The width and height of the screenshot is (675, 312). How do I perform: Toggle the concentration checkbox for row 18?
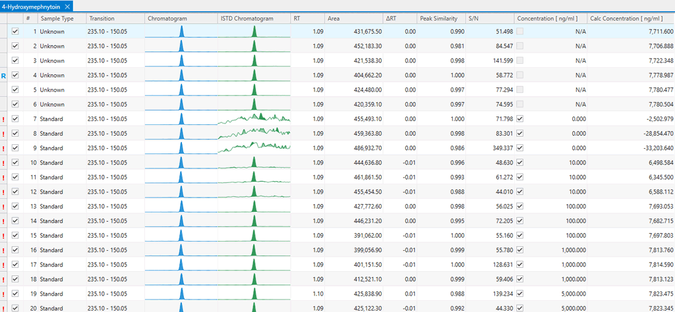(x=520, y=279)
